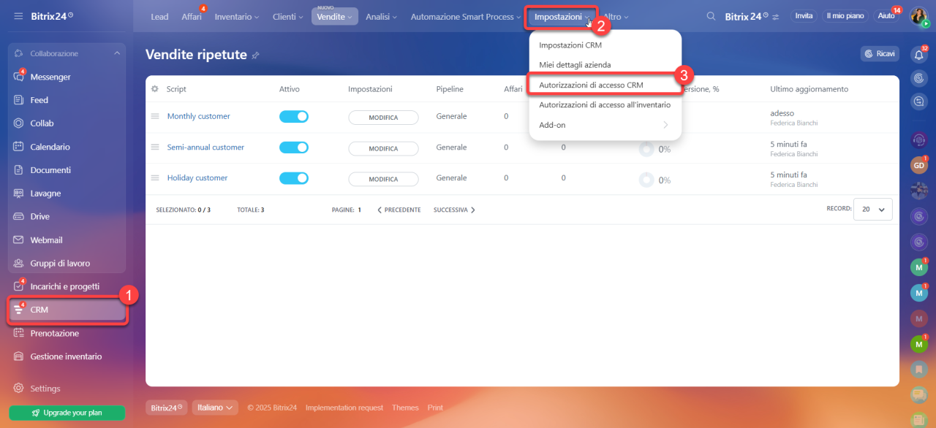Click the row handle for Holiday customer
Image resolution: width=936 pixels, height=428 pixels.
(x=155, y=177)
